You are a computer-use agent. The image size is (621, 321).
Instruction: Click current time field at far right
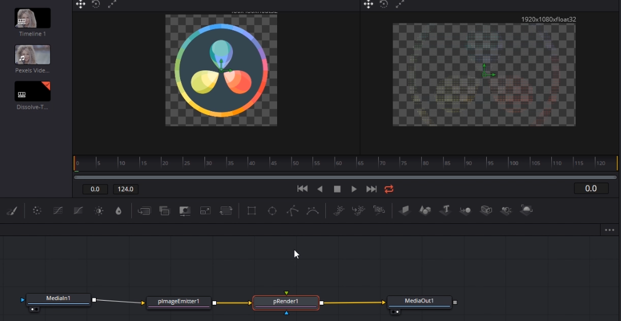(591, 188)
